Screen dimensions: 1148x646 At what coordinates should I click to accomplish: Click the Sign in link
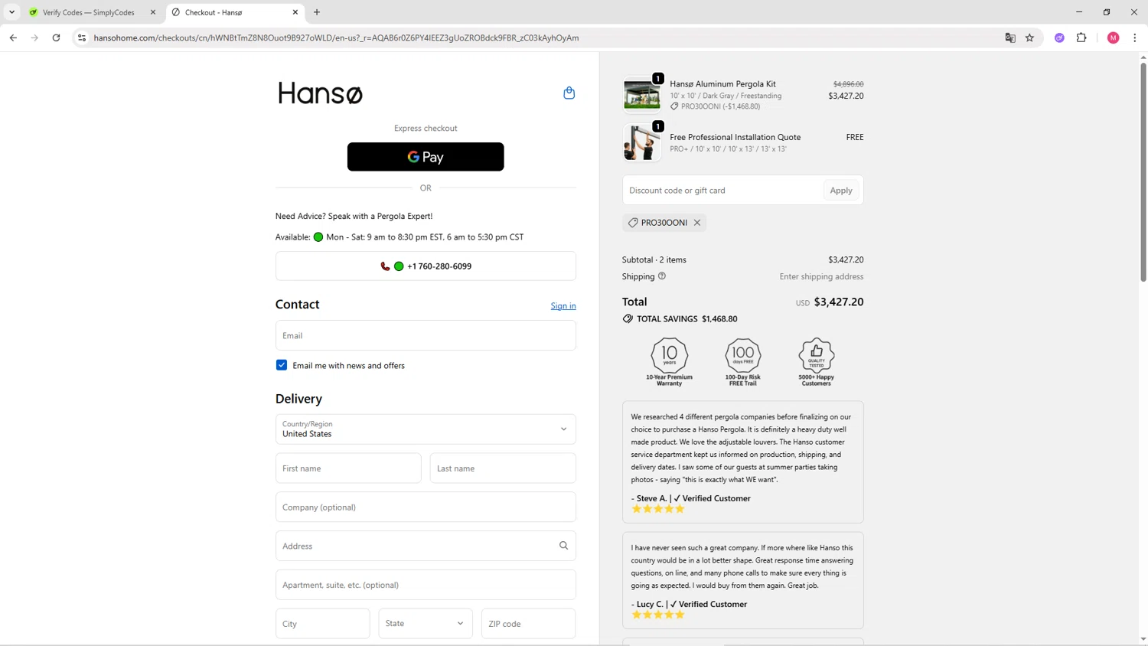563,306
